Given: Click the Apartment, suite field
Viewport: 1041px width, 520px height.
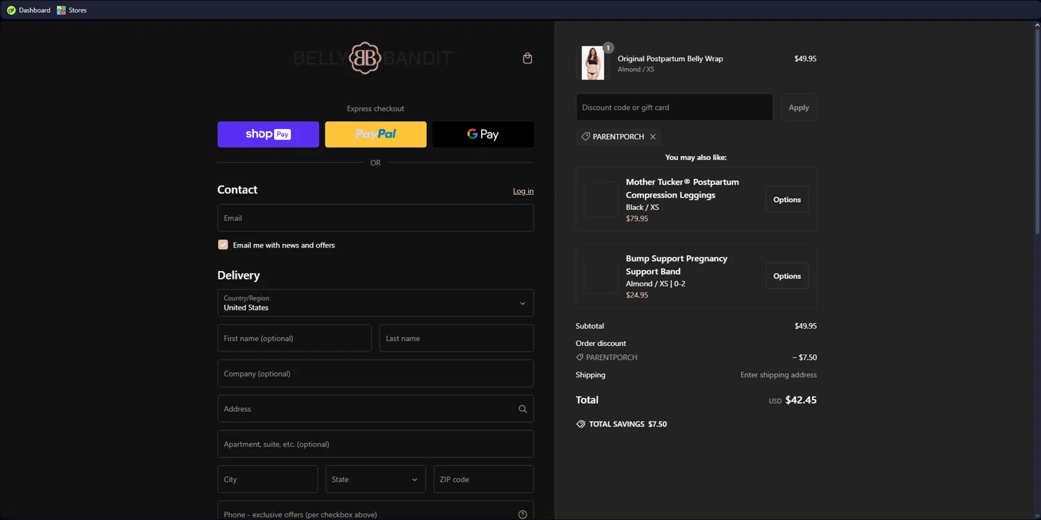Looking at the screenshot, I should [x=375, y=444].
